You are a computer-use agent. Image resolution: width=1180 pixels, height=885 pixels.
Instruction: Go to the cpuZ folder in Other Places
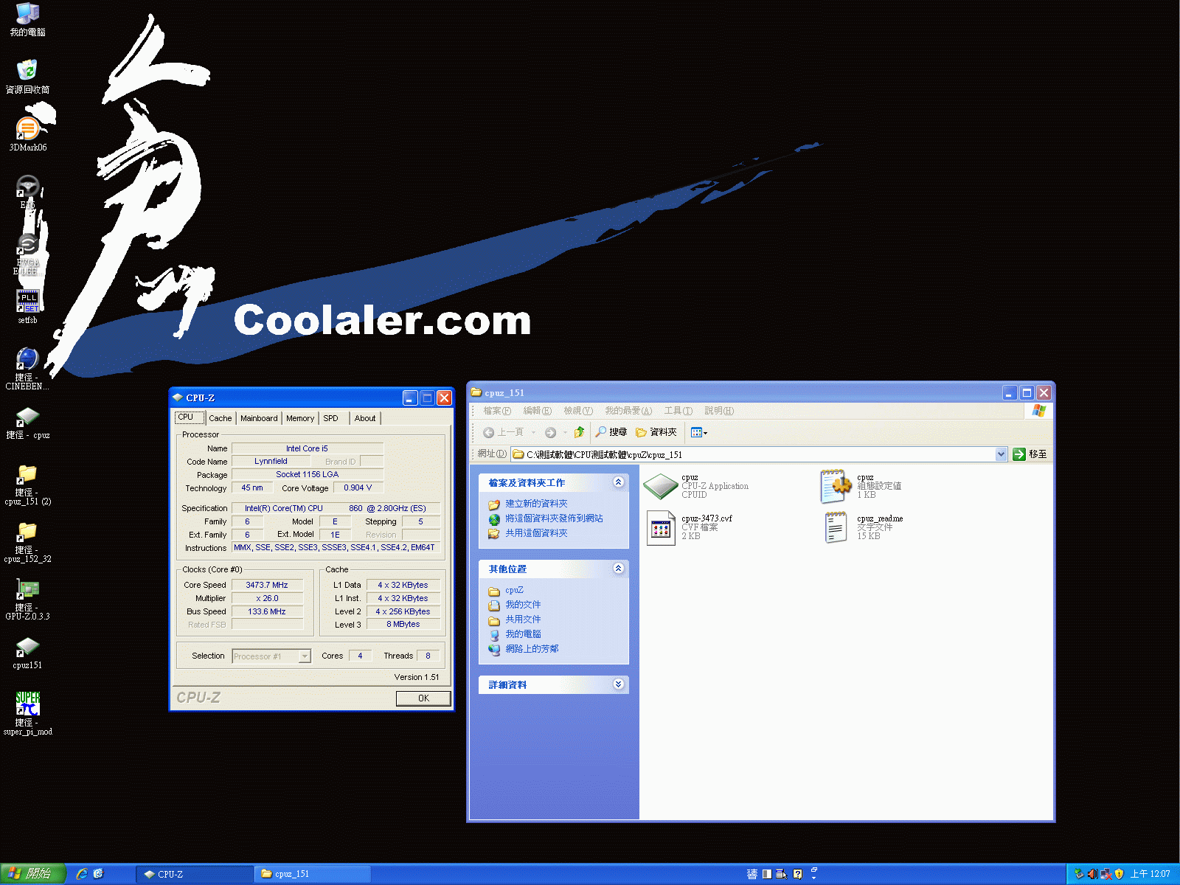(514, 590)
